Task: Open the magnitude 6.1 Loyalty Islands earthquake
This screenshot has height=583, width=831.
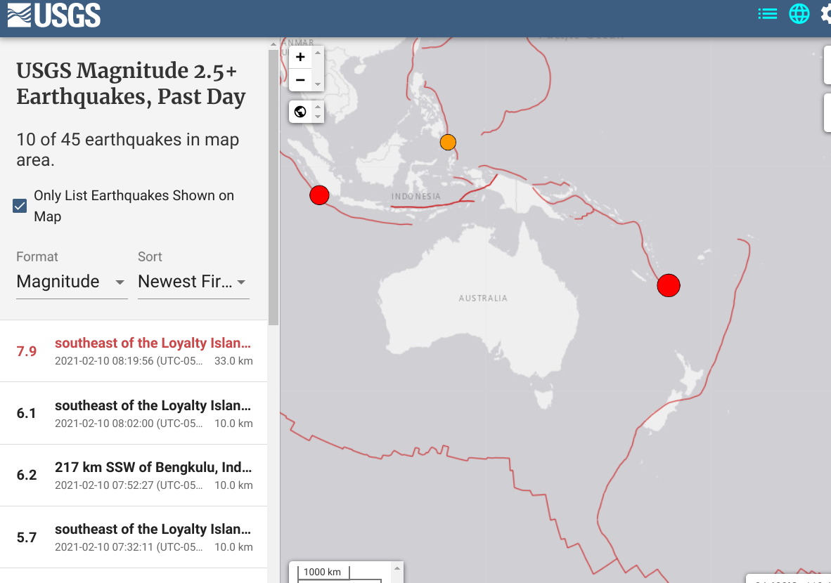Action: [134, 413]
